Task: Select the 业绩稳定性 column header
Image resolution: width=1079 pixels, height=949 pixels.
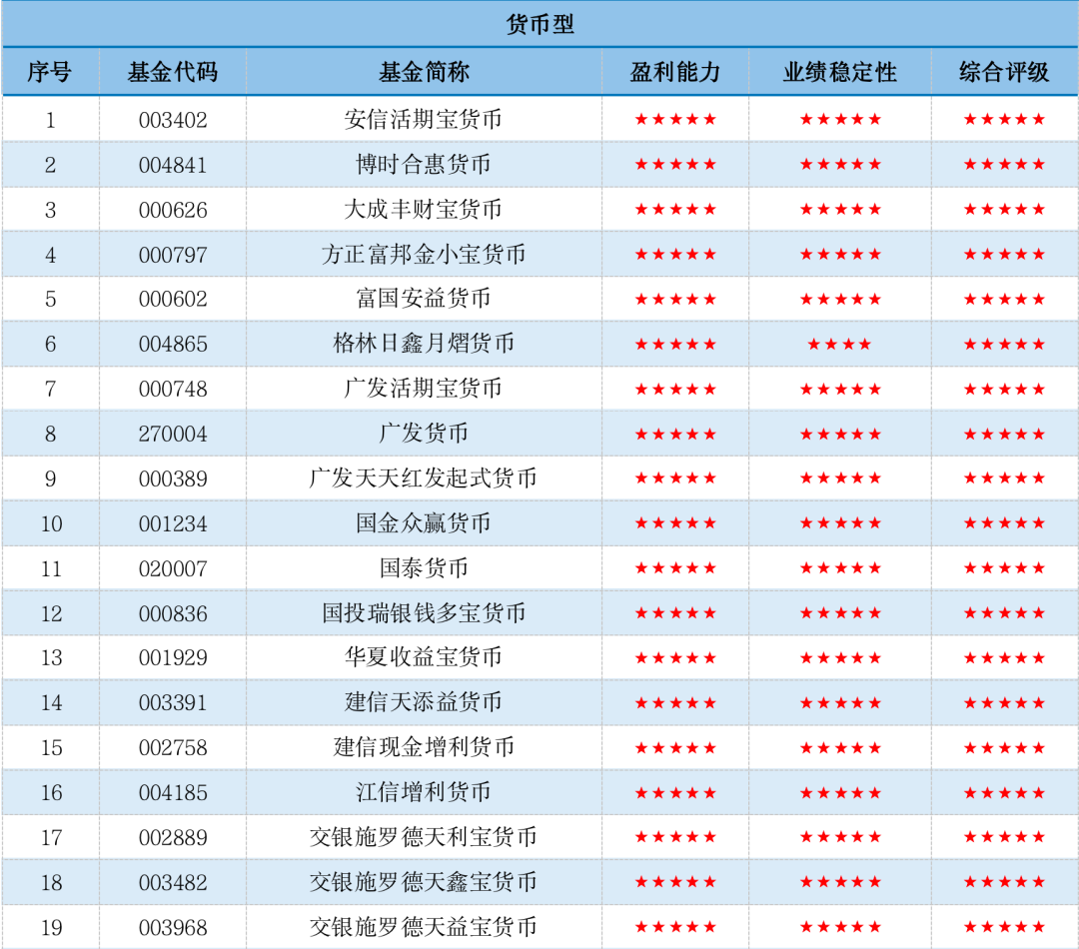Action: pyautogui.click(x=839, y=72)
